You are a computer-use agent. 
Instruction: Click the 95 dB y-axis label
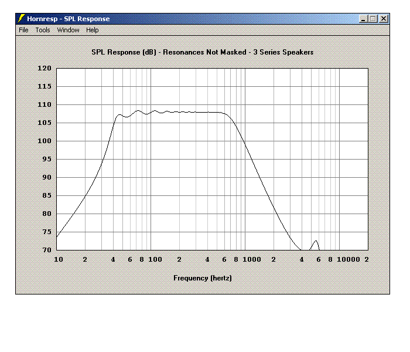click(x=47, y=159)
